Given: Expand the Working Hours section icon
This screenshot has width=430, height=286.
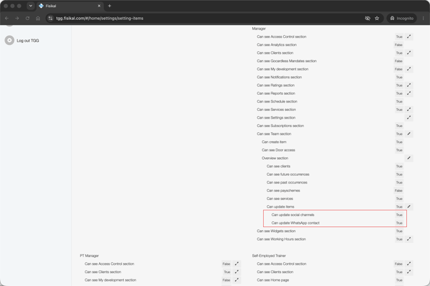Looking at the screenshot, I should tap(409, 239).
